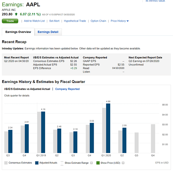Enable the Show Estimate Range checkbox
The image size is (176, 175).
point(92,163)
